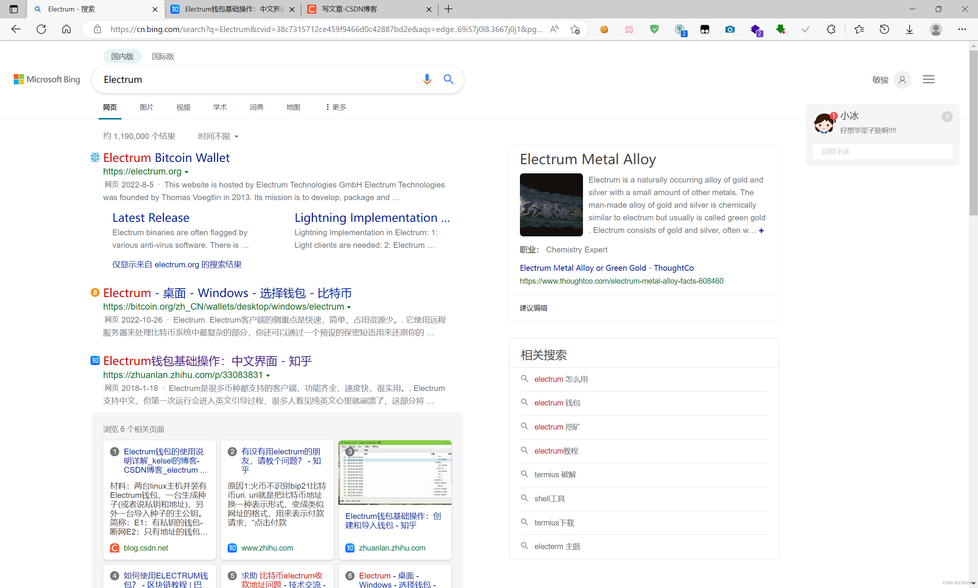The width and height of the screenshot is (978, 588).
Task: Close the 小冰 chat card
Action: click(x=947, y=116)
